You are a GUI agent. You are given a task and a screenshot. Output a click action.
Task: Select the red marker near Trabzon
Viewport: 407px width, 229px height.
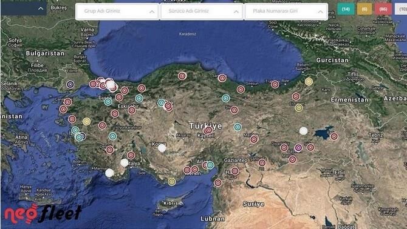tap(275, 84)
